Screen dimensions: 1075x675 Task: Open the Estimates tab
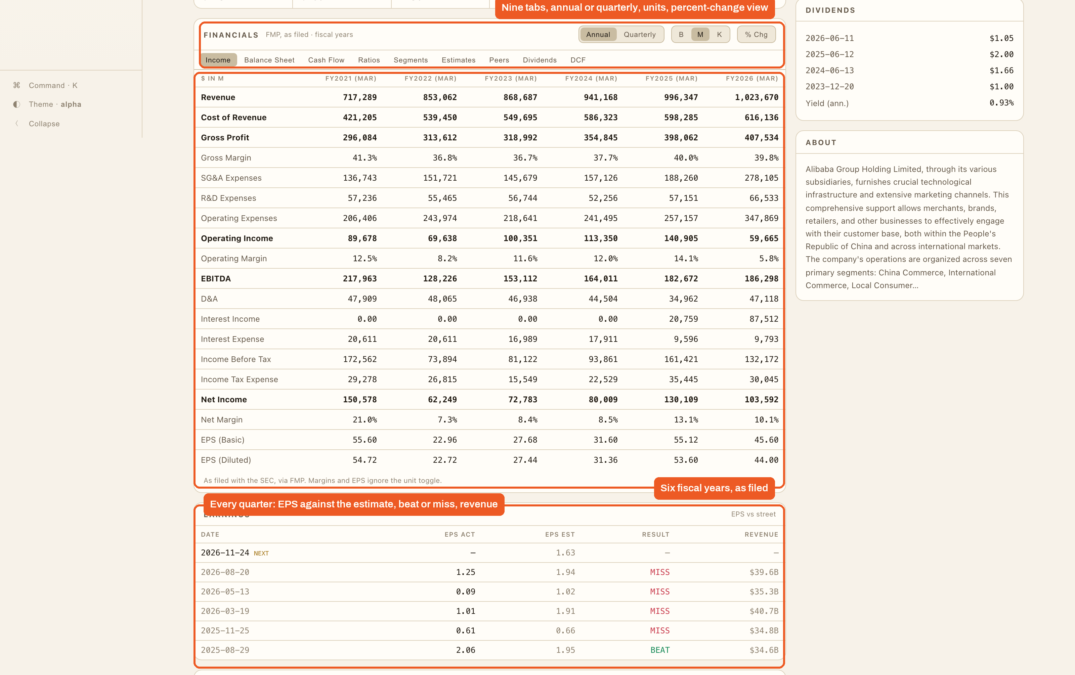click(458, 60)
